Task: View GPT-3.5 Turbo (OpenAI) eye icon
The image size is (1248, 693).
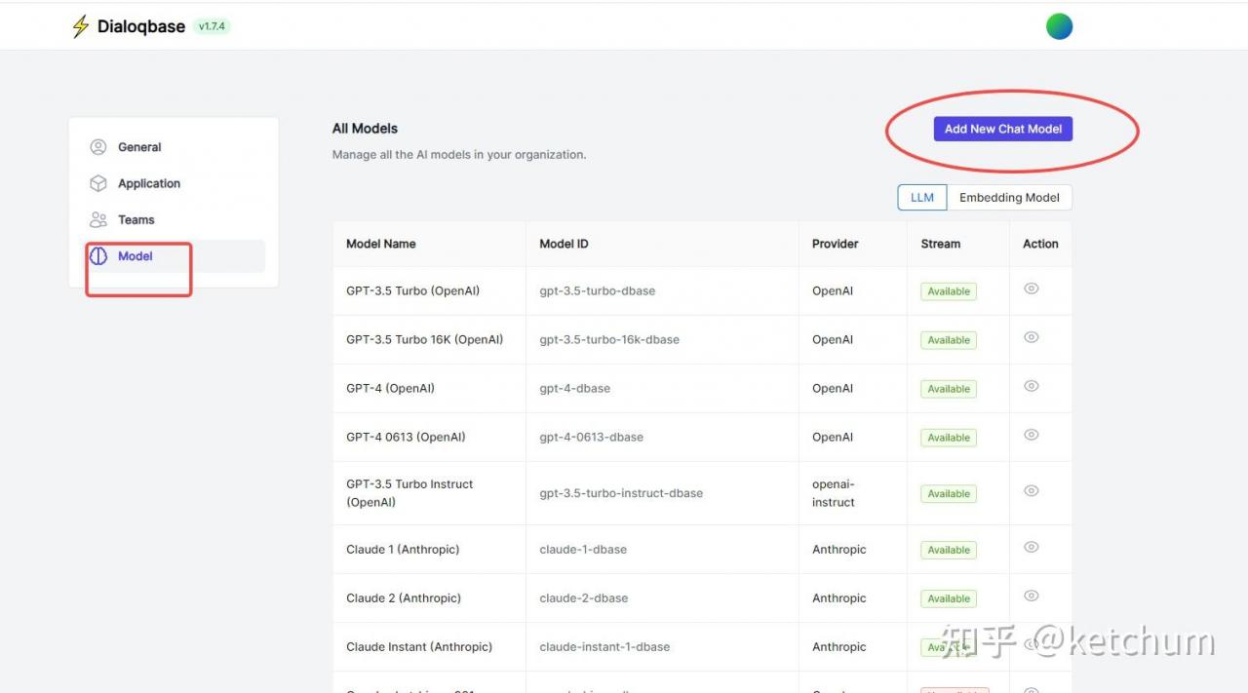Action: (x=1032, y=289)
